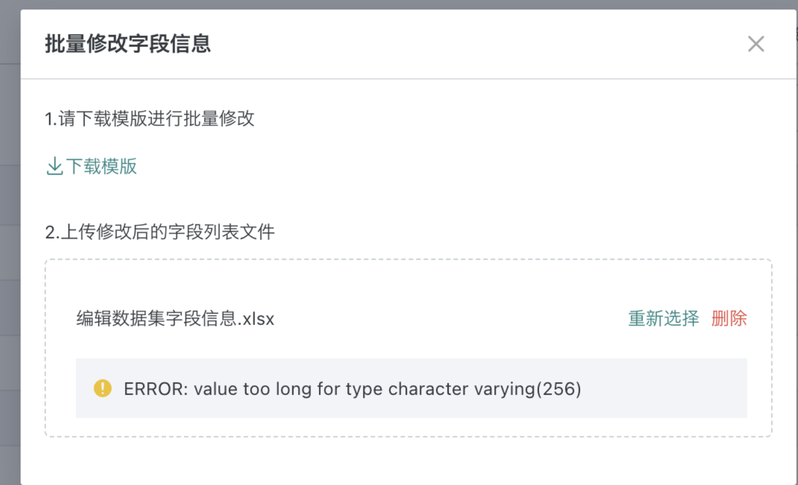Click 重新选择 to reselect the upload file
This screenshot has height=485, width=798.
(x=663, y=319)
